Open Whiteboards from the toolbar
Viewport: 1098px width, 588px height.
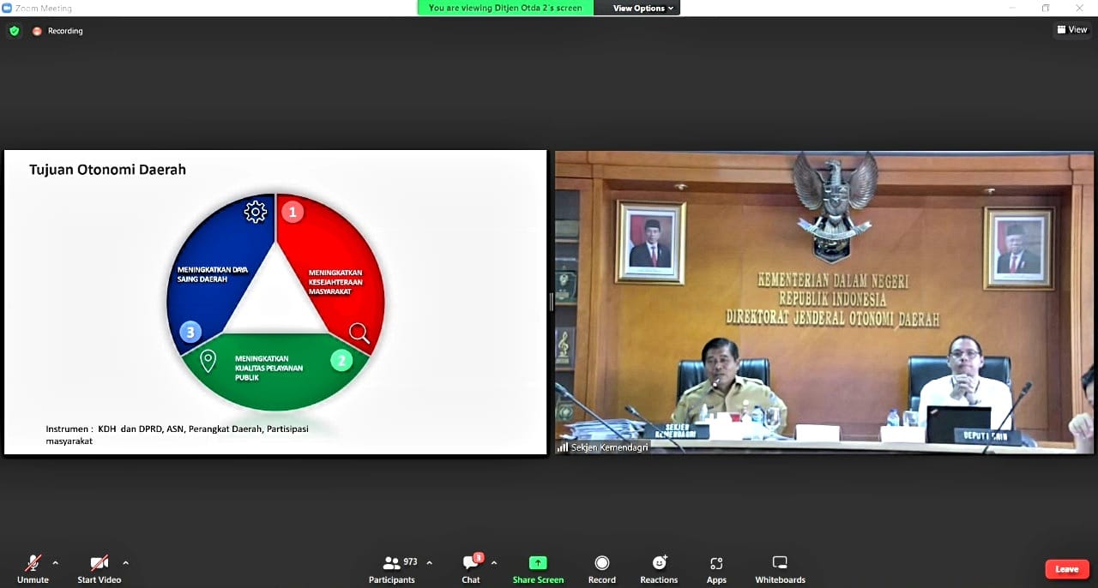pyautogui.click(x=780, y=569)
